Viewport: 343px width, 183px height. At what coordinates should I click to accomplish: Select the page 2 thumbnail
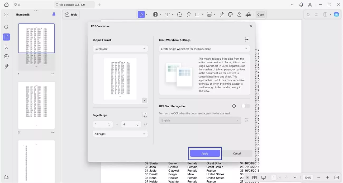(36, 105)
